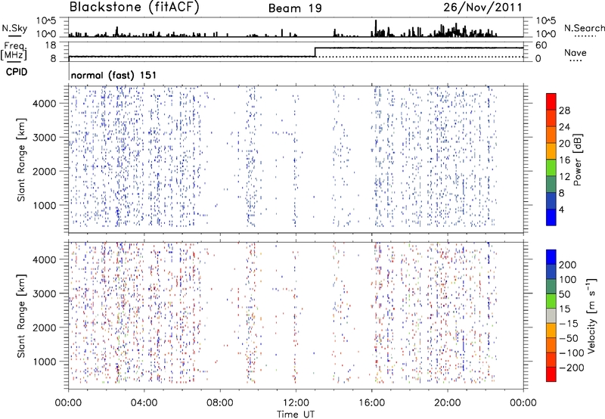The image size is (605, 419).
Task: Click the red segment of Power color bar
Action: tap(551, 101)
